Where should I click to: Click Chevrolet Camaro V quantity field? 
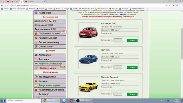pyautogui.click(x=118, y=94)
